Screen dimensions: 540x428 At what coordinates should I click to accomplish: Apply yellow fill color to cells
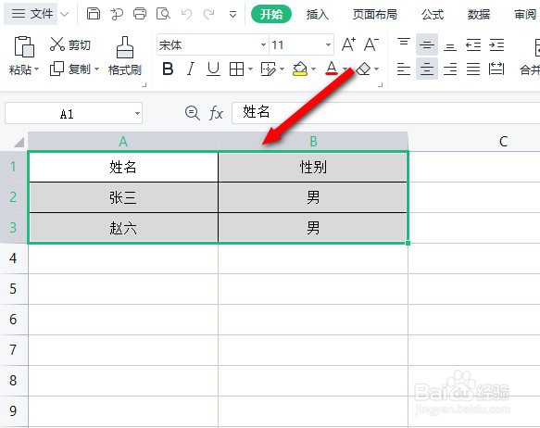[x=300, y=69]
